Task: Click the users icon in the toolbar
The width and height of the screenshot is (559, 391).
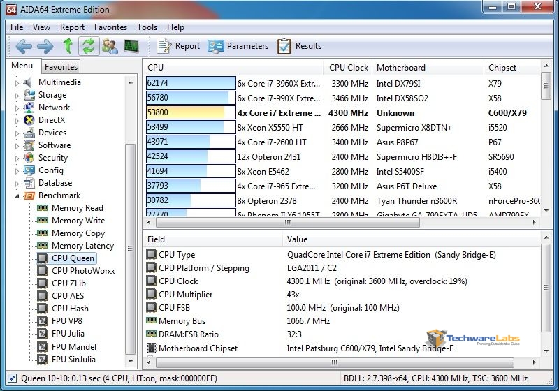Action: [x=110, y=47]
